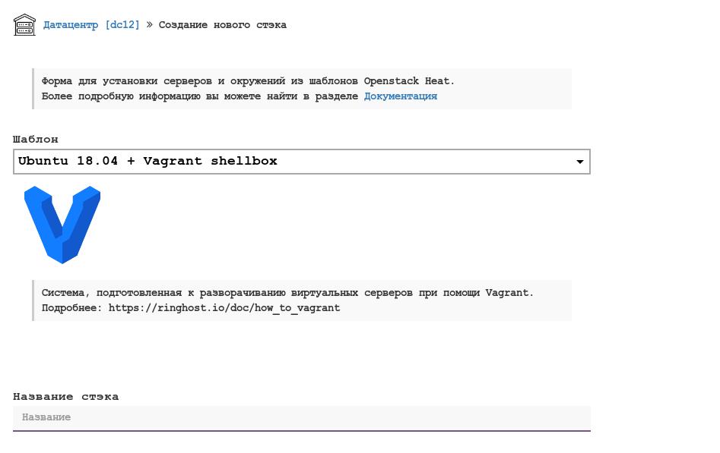
Task: Click the grey left bar of the Vagrant description block
Action: [x=33, y=300]
